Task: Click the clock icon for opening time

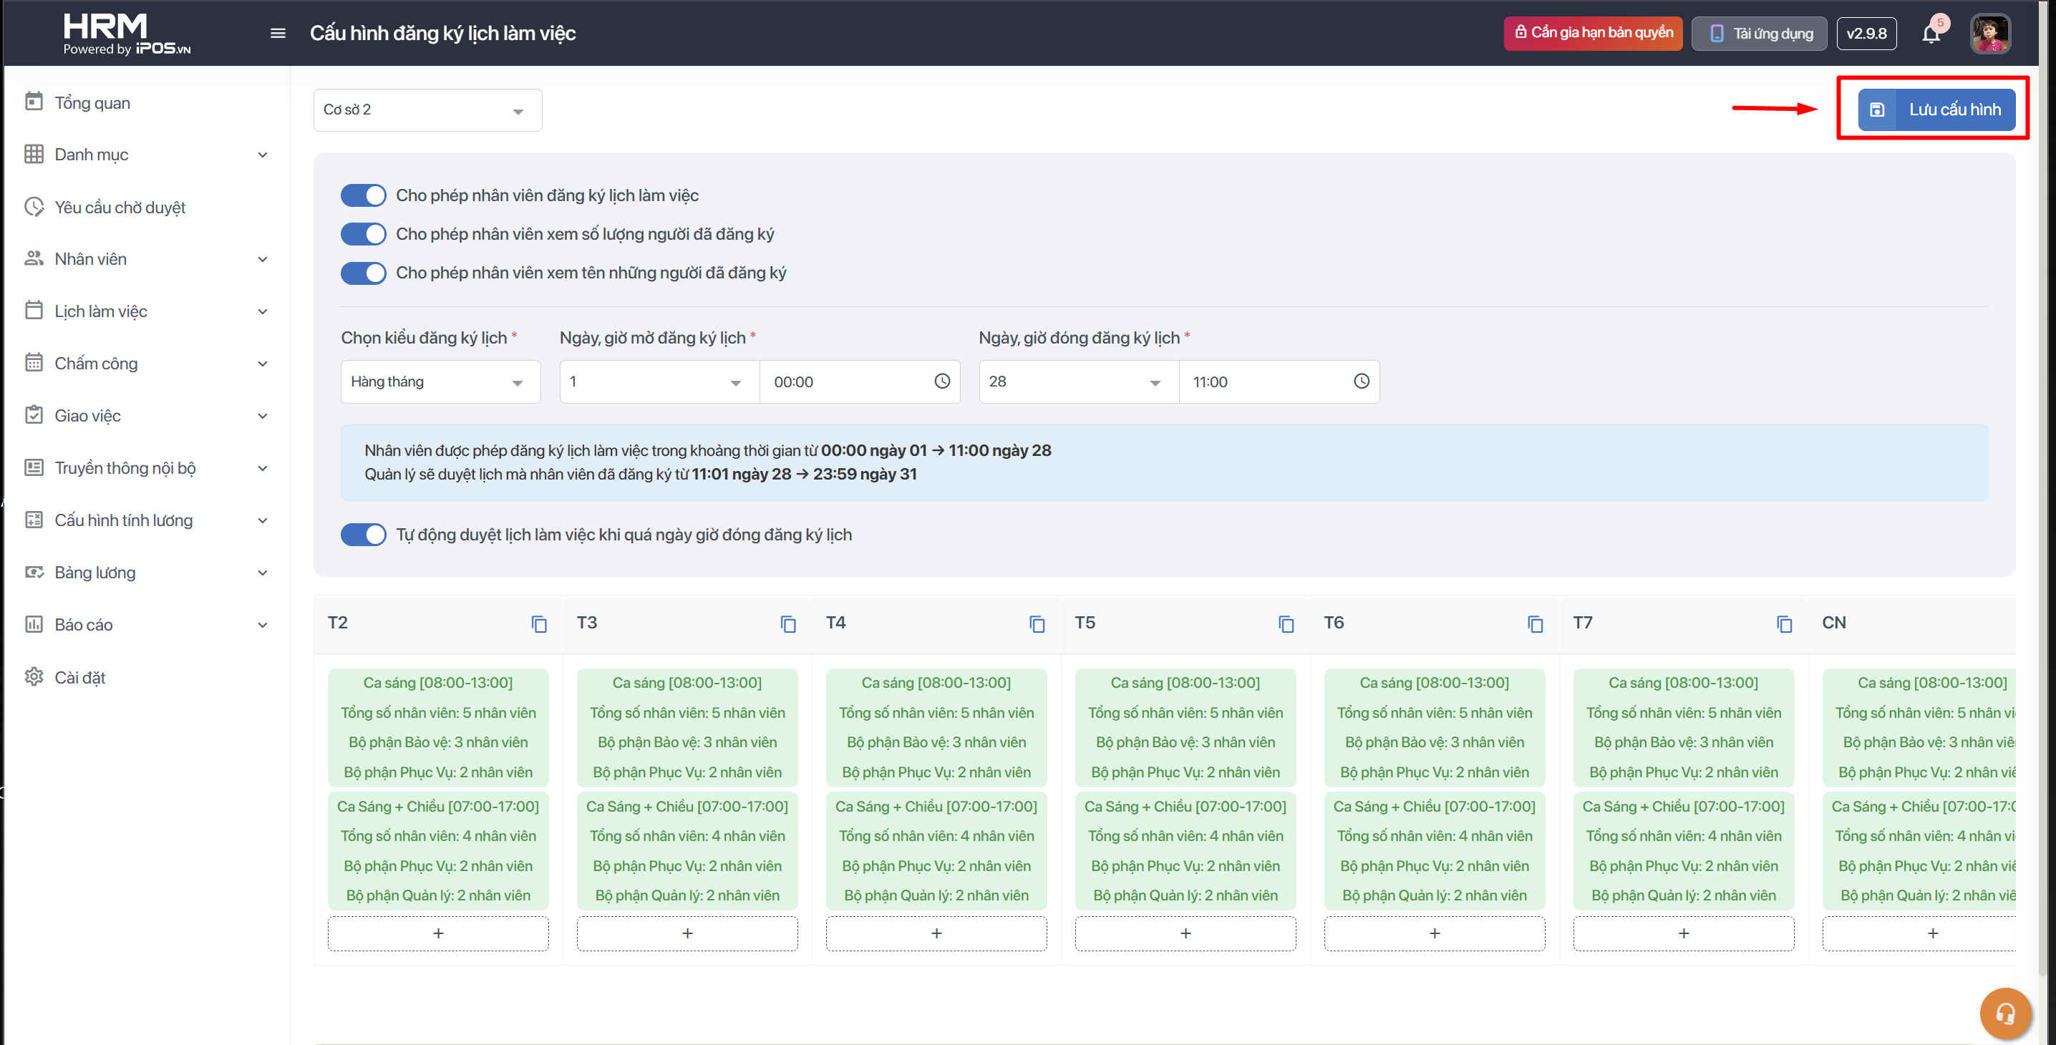Action: [942, 381]
